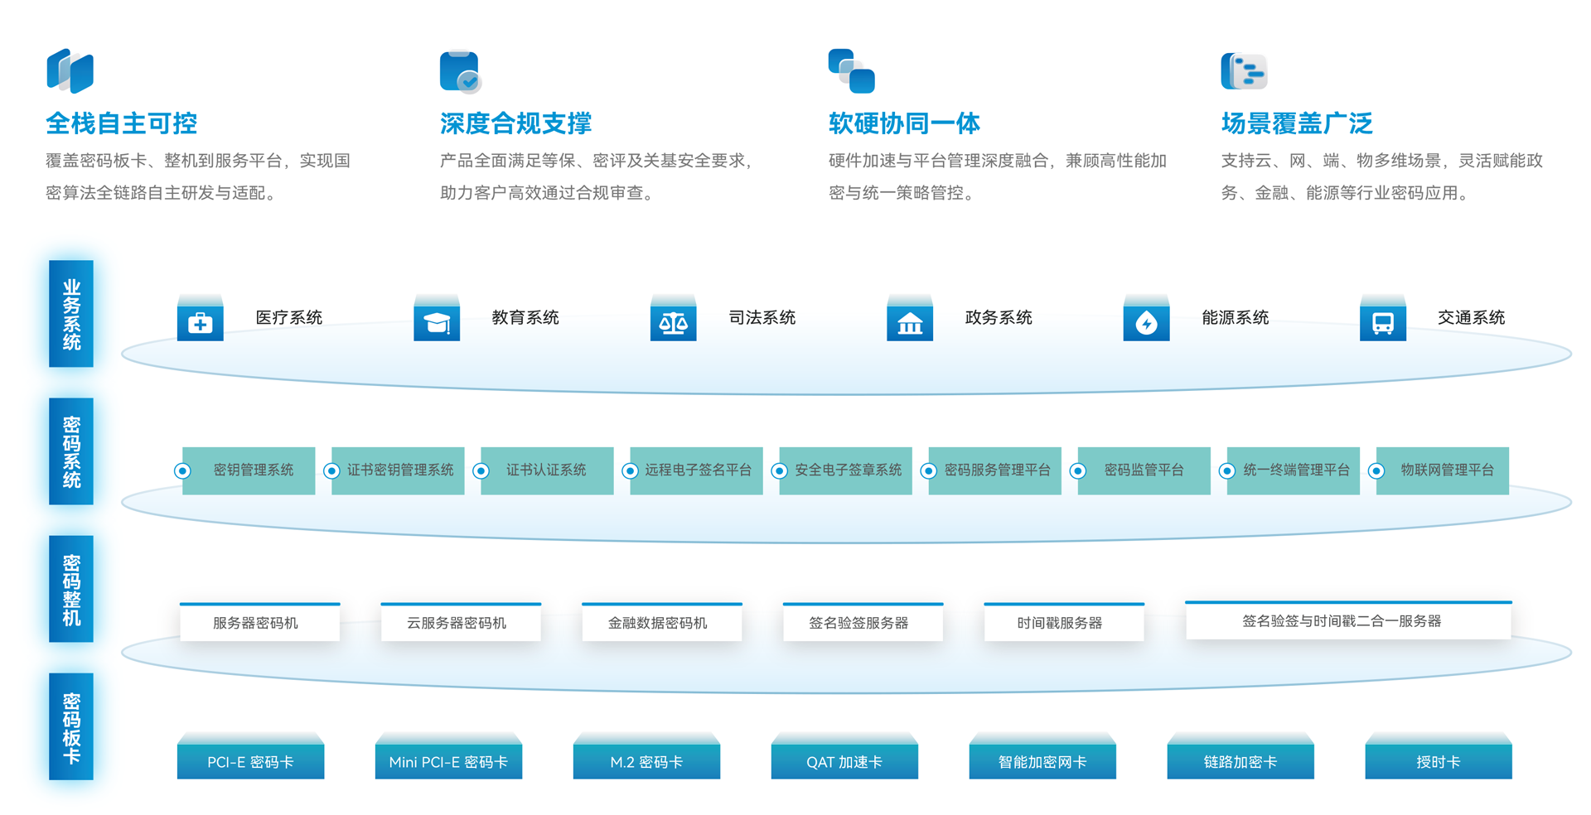The width and height of the screenshot is (1591, 815).
Task: Select the 深度合规支撑 checkmark calendar icon
Action: point(462,70)
